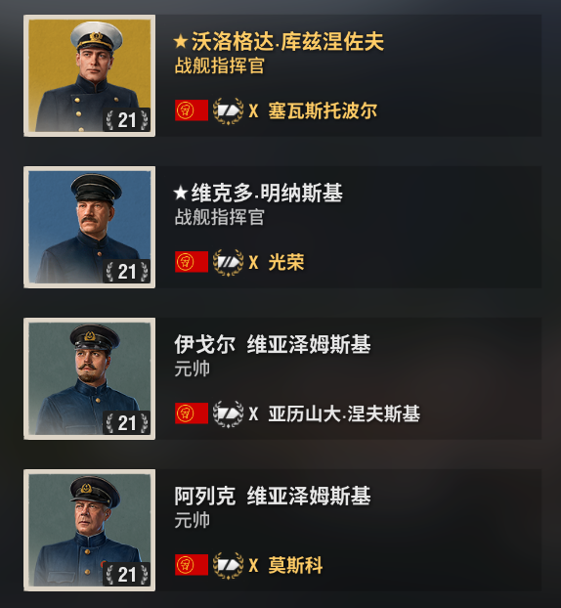Click the gold star beside 沃洛格达·库兹涅佐夫
The height and width of the screenshot is (608, 561).
181,41
